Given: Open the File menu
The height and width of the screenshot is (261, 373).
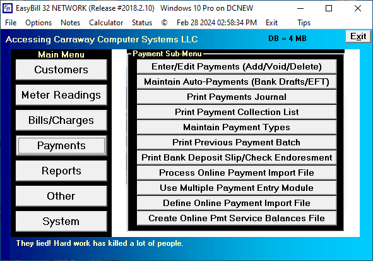Looking at the screenshot, I should click(11, 23).
